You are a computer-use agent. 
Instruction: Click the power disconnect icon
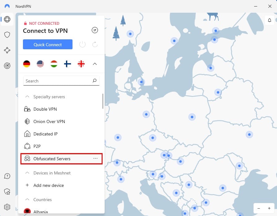(x=82, y=44)
